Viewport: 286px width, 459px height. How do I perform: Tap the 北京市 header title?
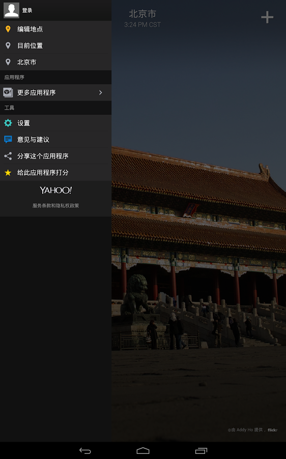[142, 14]
